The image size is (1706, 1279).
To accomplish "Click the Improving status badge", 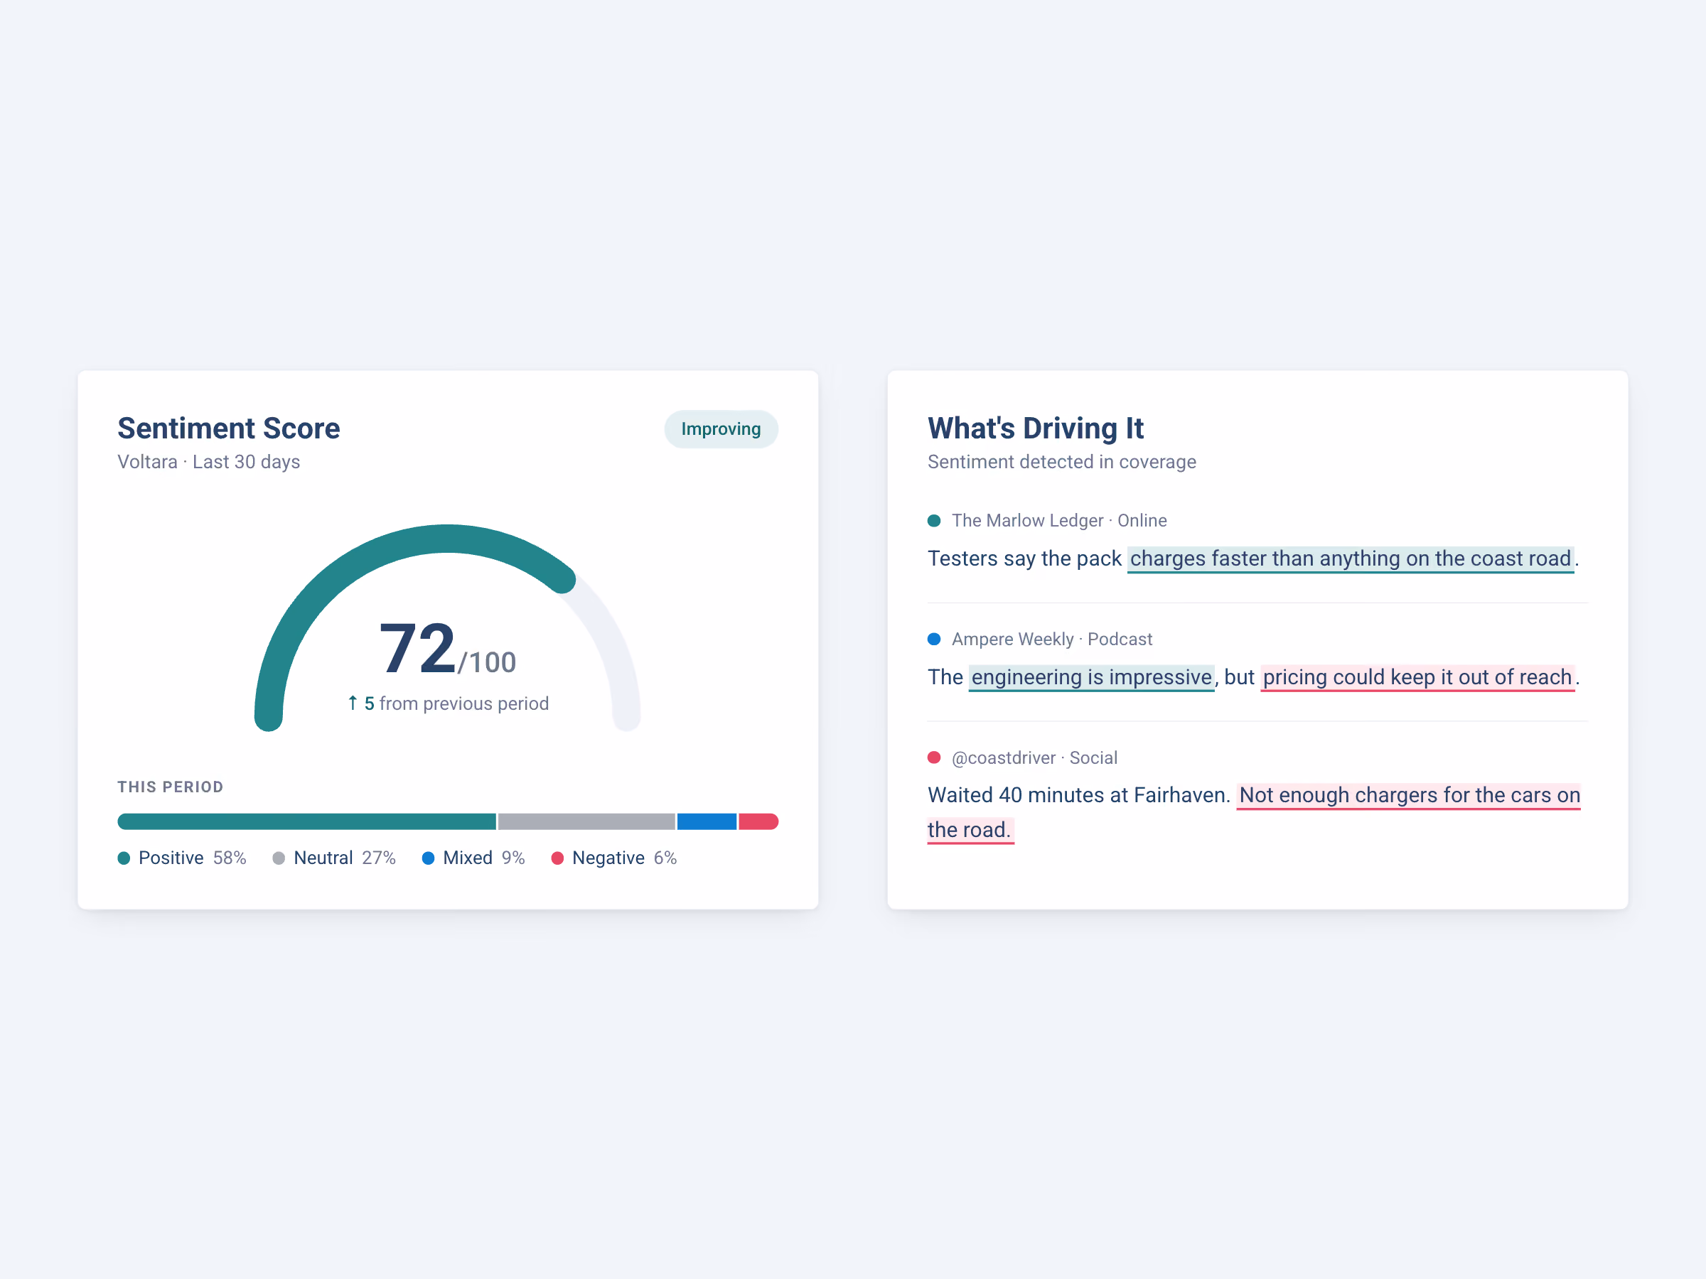I will point(720,428).
